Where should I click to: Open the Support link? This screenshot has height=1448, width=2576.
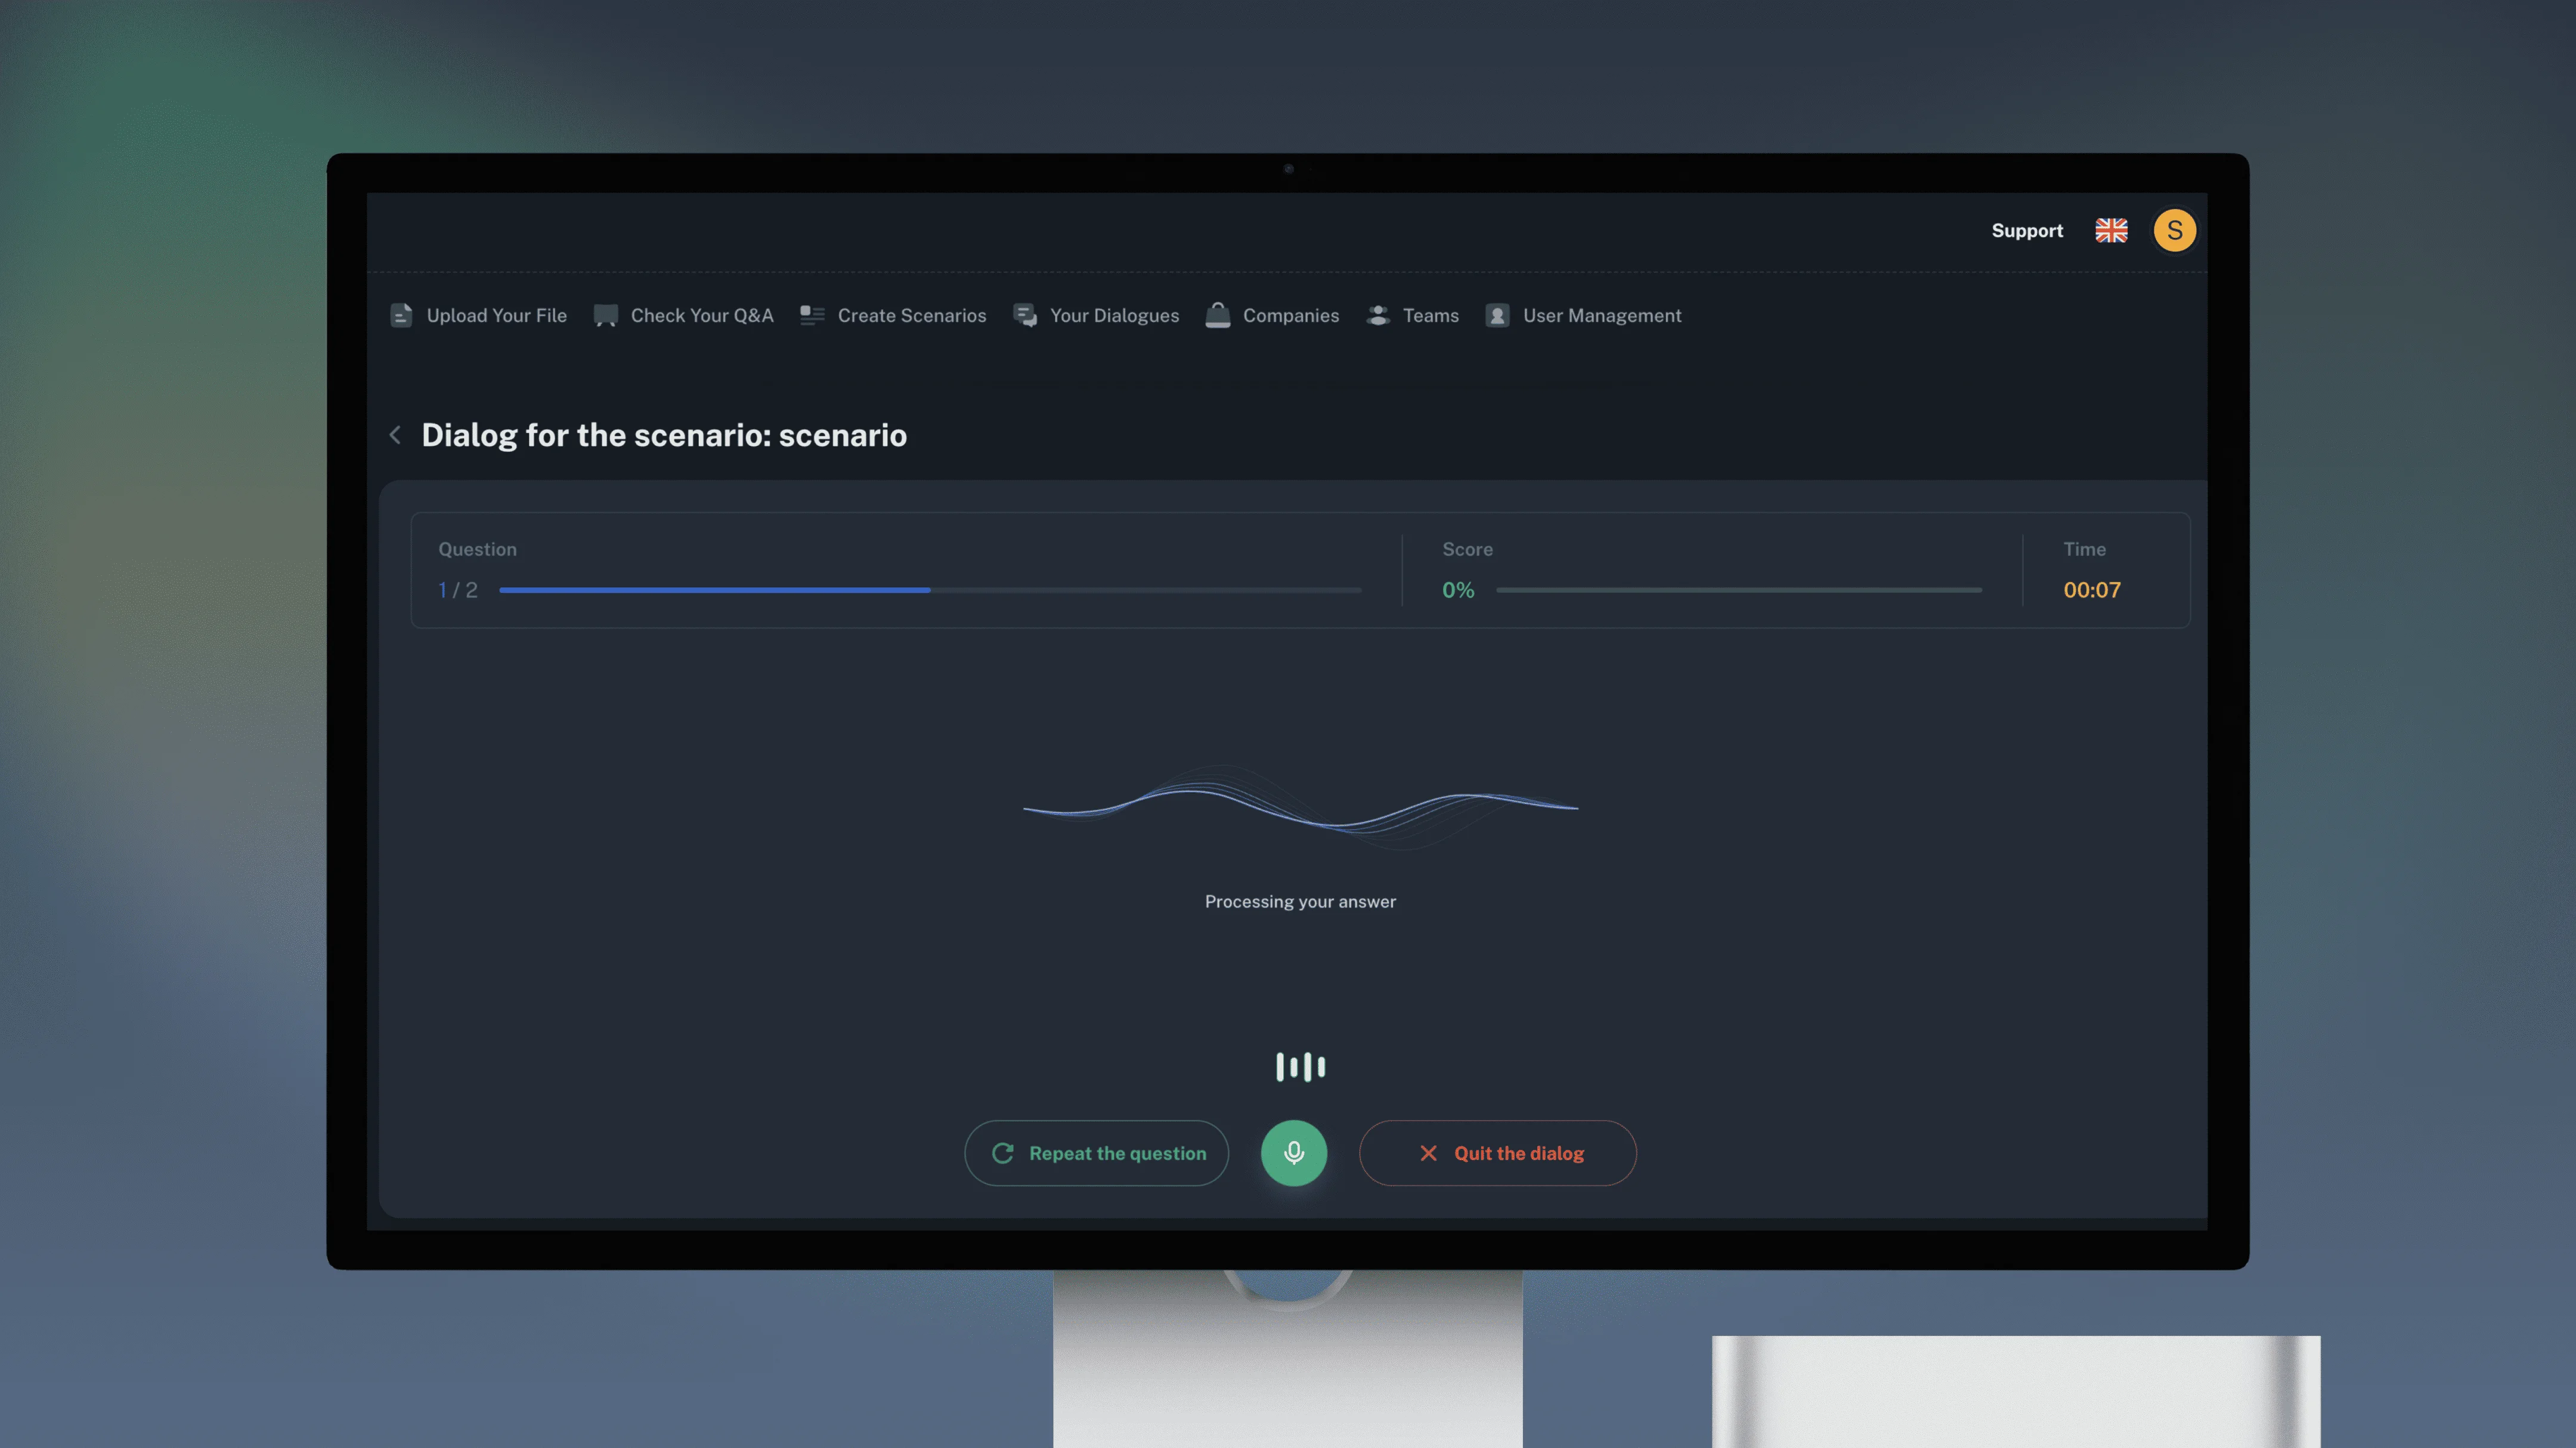(x=2026, y=231)
